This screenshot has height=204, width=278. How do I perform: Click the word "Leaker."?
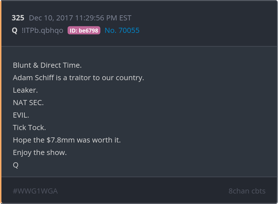25,90
